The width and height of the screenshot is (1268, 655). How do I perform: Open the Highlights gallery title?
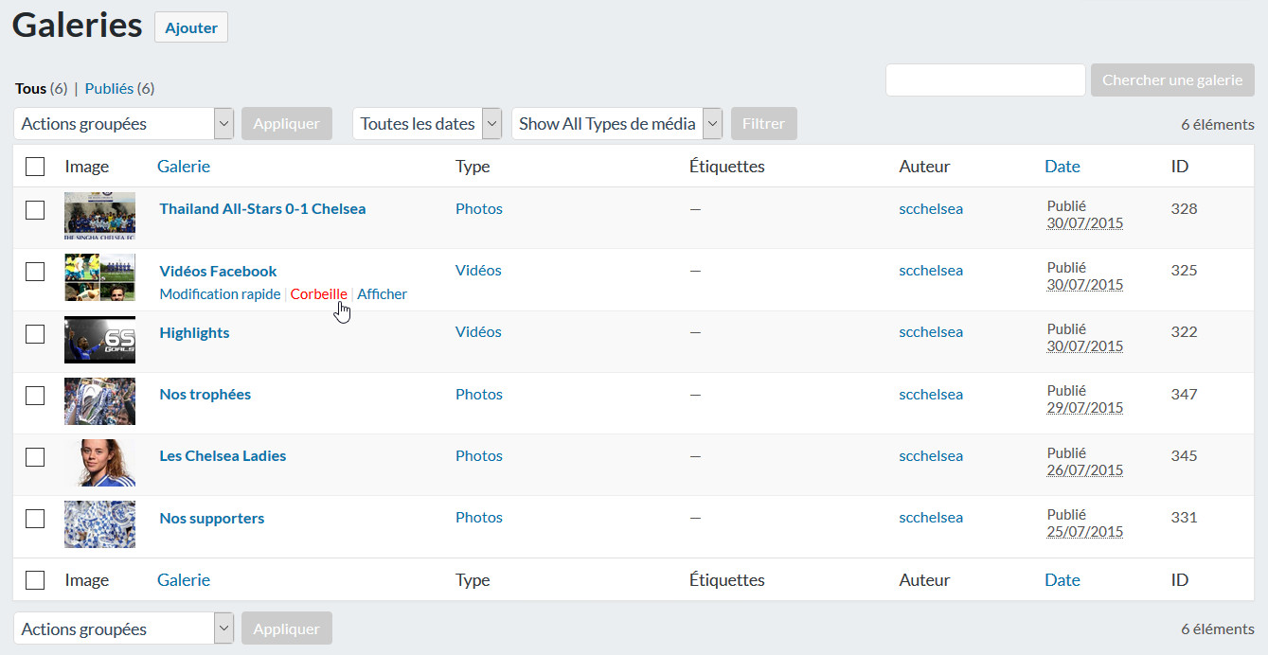click(194, 332)
